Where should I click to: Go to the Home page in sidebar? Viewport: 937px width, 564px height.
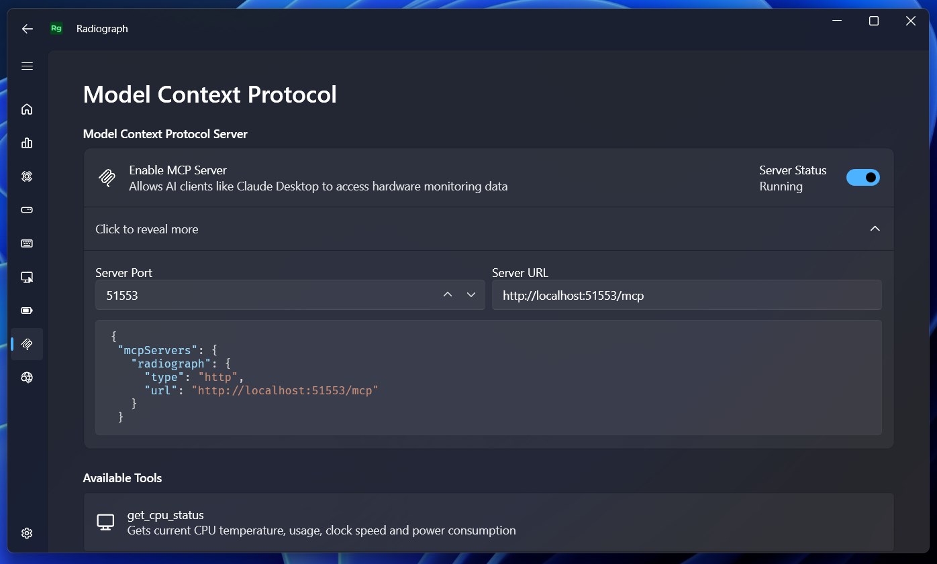click(27, 109)
